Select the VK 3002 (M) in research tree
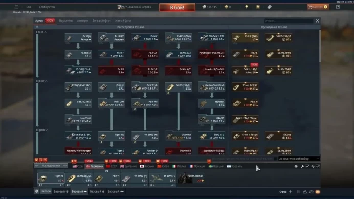This screenshot has height=199, width=354. [145, 136]
